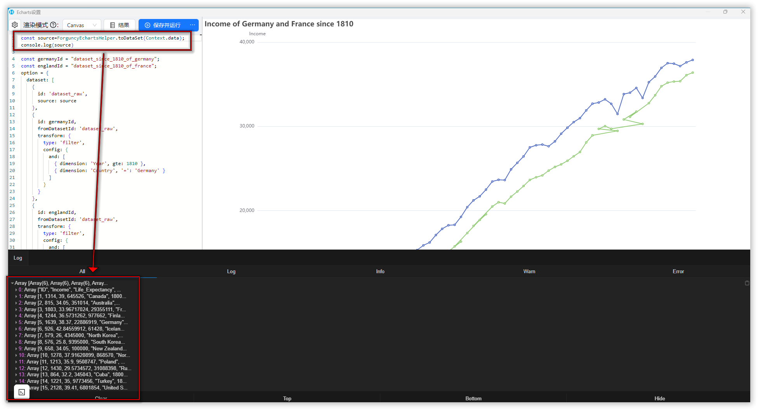Screen dimensions: 758x410
Task: Minimize the Echarts settings window
Action: (709, 12)
